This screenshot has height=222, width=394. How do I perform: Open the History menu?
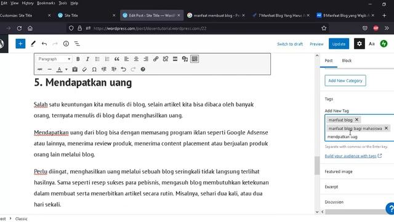click(x=28, y=3)
